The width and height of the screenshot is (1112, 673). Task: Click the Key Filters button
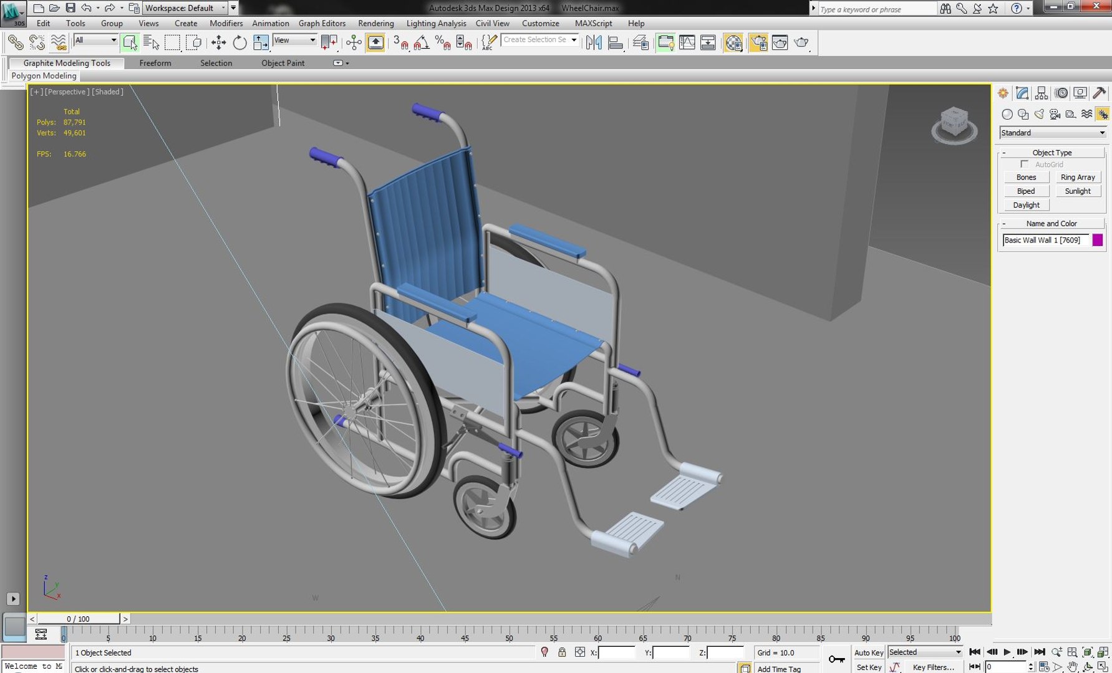tap(933, 667)
